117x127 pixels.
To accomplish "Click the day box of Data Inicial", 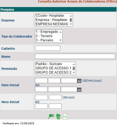I will [x=41, y=81].
